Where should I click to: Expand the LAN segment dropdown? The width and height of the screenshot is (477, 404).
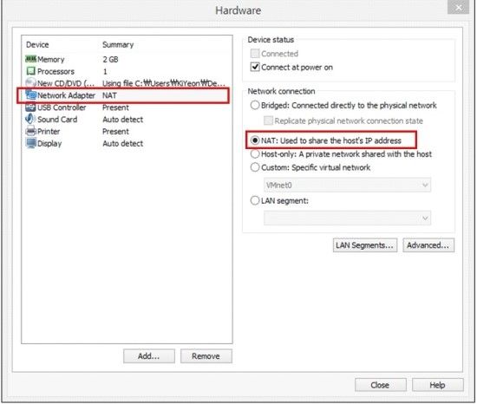[347, 218]
